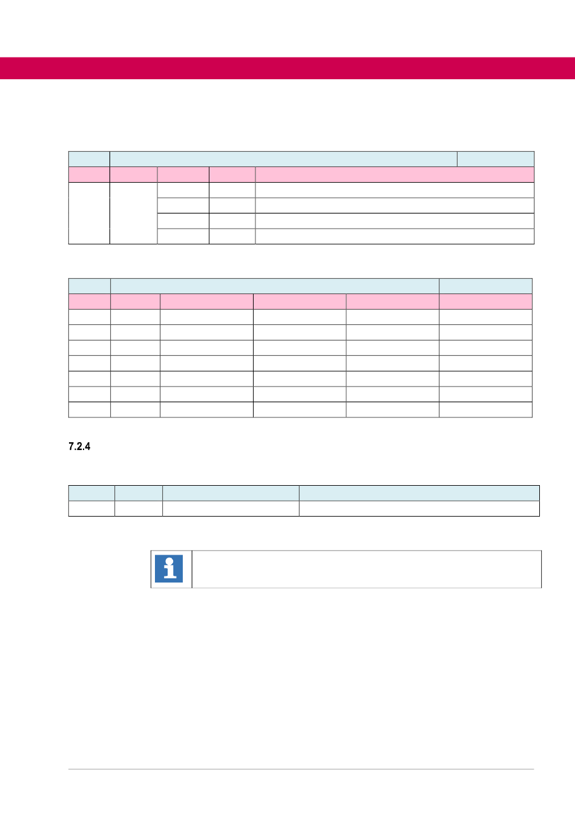The height and width of the screenshot is (813, 575).
Task: Click widest blue header cell under 7.2.4
Action: [419, 493]
